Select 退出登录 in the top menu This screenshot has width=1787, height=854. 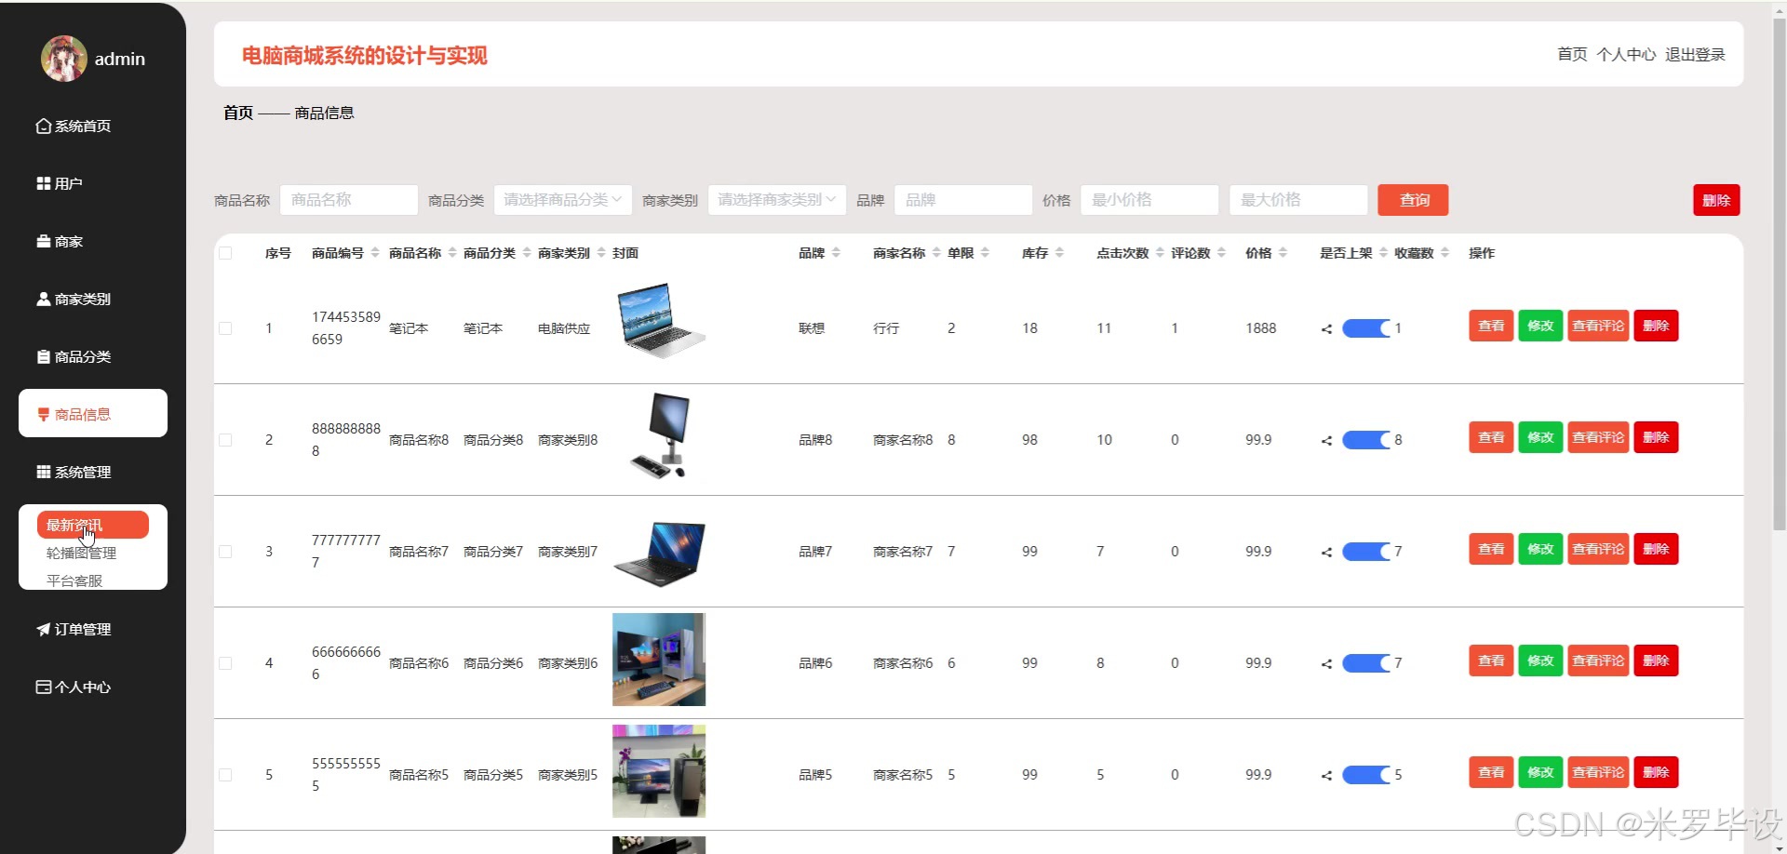coord(1694,54)
